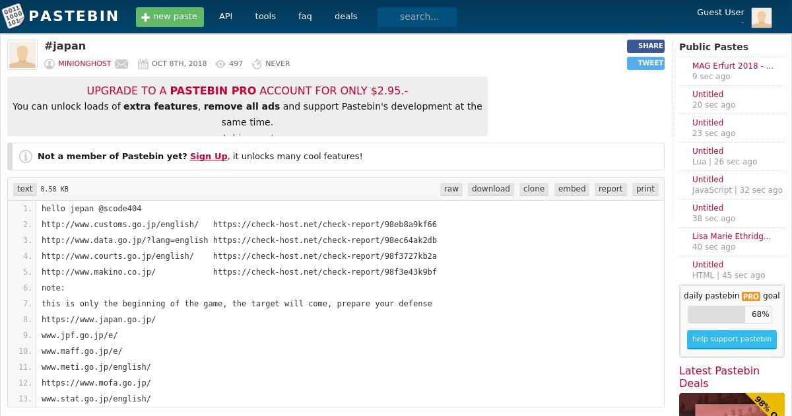Click line with makino.co.jp URL
The width and height of the screenshot is (792, 416).
click(x=239, y=272)
